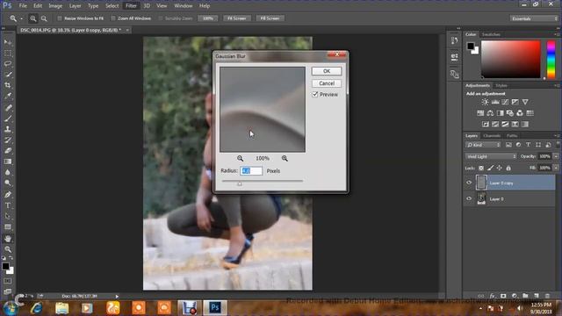Choose zoom-in mode in options bar
Image resolution: width=562 pixels, height=316 pixels.
coord(33,18)
